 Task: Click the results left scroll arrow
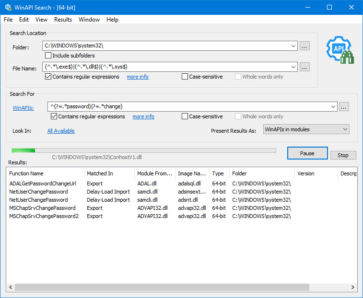point(11,287)
